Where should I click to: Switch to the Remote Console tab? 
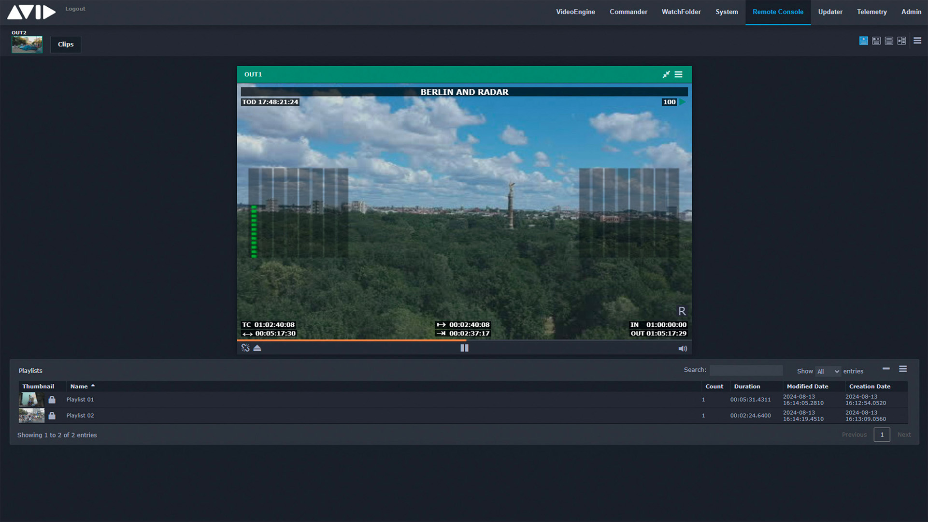click(x=777, y=12)
